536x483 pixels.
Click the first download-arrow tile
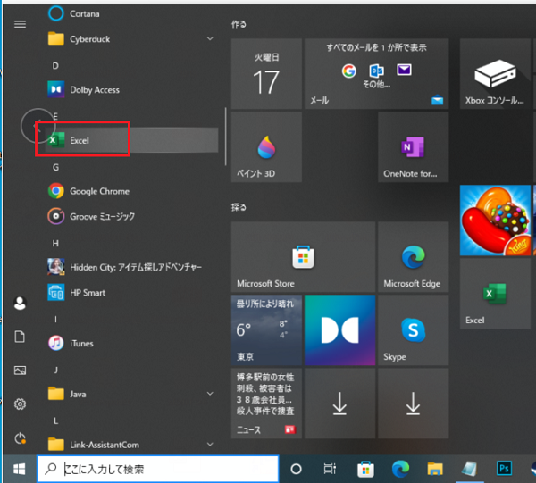coord(339,403)
